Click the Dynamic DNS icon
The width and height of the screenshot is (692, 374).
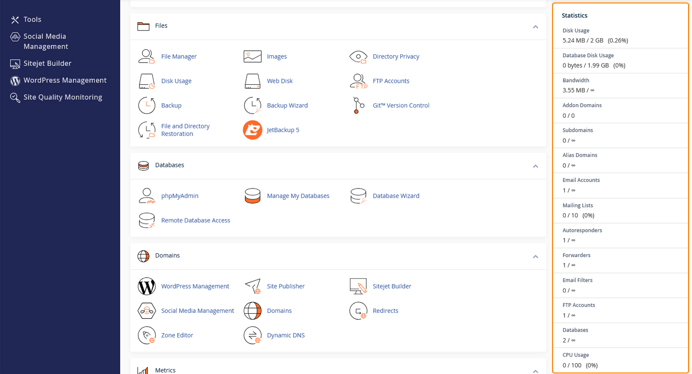point(253,336)
